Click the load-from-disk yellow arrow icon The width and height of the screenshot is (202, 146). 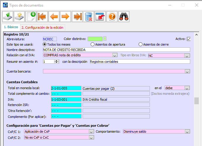[x=19, y=16]
